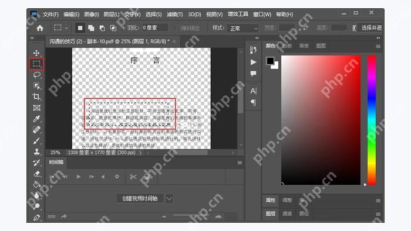
Task: Open timeline settings gear icon
Action: [117, 177]
